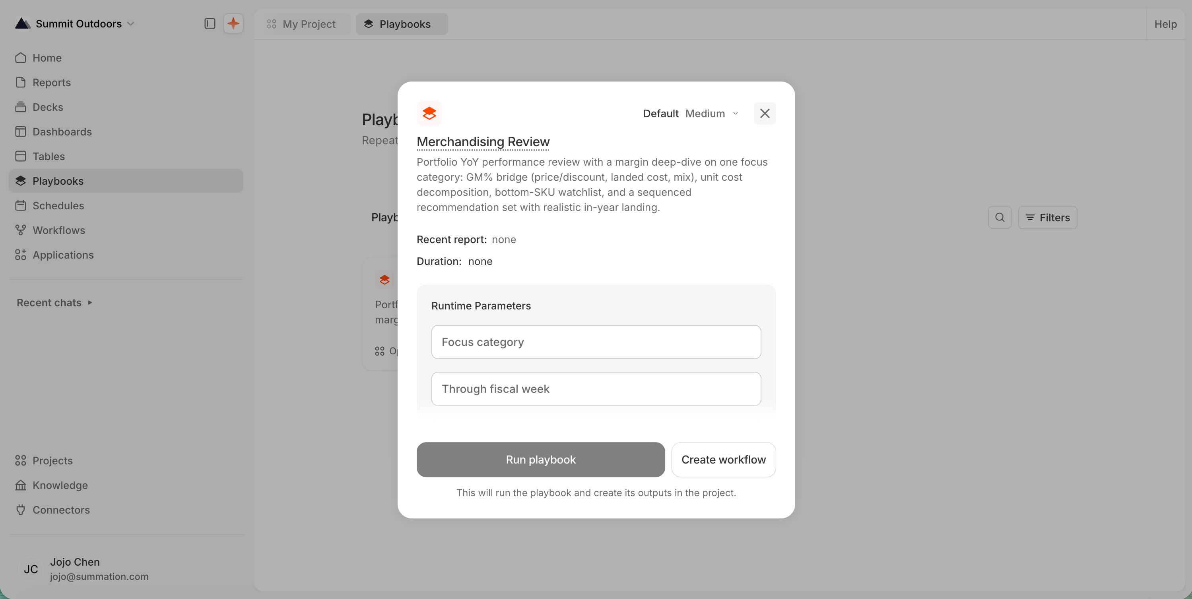
Task: Open Dashboards from the sidebar
Action: [x=126, y=132]
